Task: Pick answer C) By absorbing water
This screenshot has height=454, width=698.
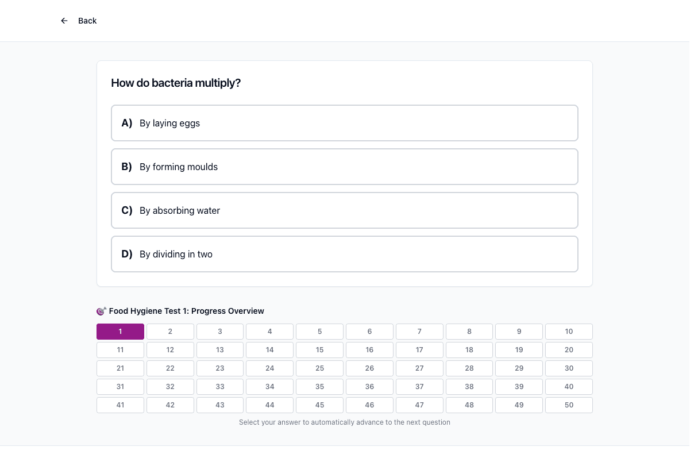Action: click(x=345, y=210)
